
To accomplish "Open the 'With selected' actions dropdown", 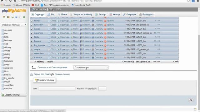I will pos(91,68).
